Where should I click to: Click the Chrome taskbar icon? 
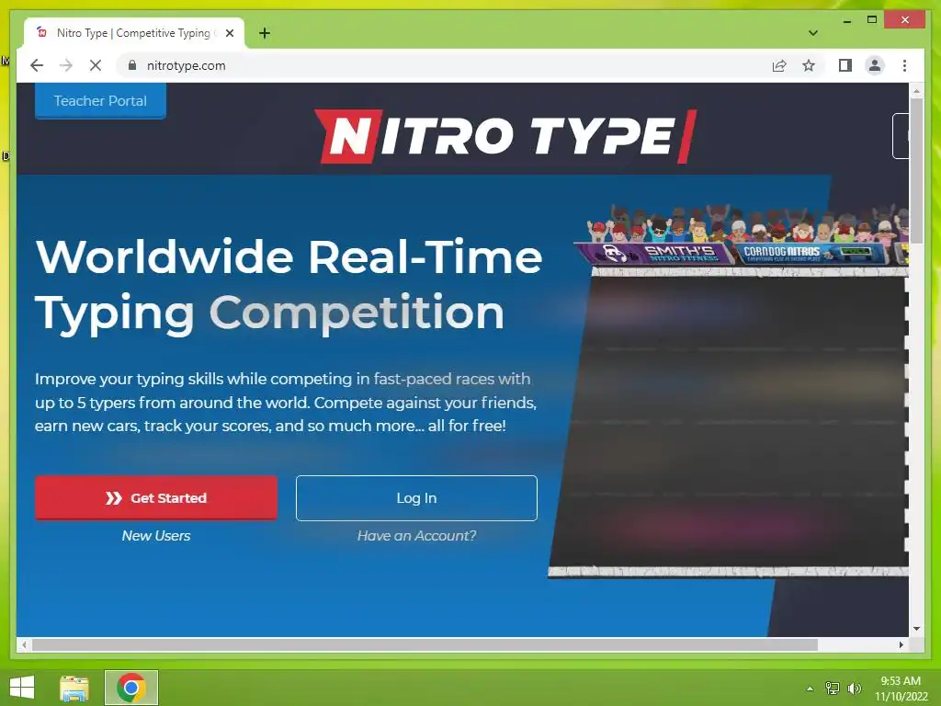pos(131,688)
